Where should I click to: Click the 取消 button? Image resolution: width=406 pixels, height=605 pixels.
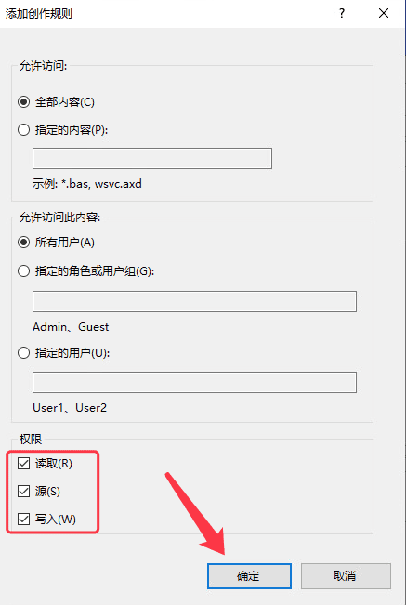tap(346, 576)
